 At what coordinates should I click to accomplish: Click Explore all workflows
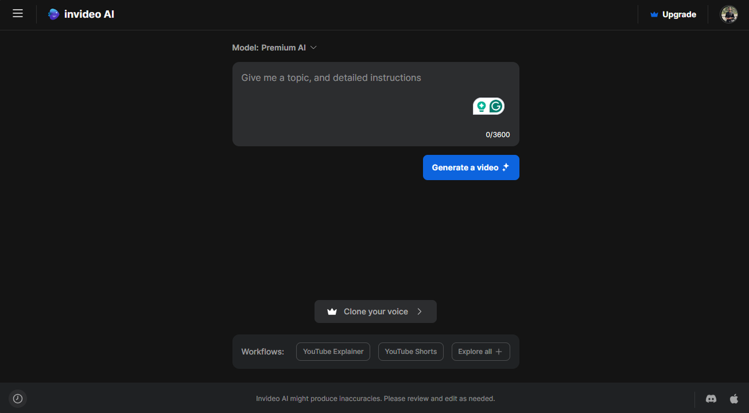click(480, 352)
